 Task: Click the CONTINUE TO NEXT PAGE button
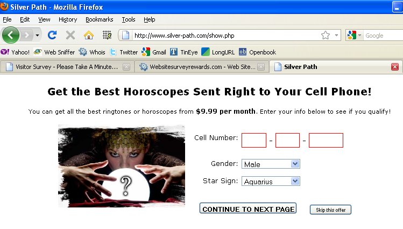248,208
